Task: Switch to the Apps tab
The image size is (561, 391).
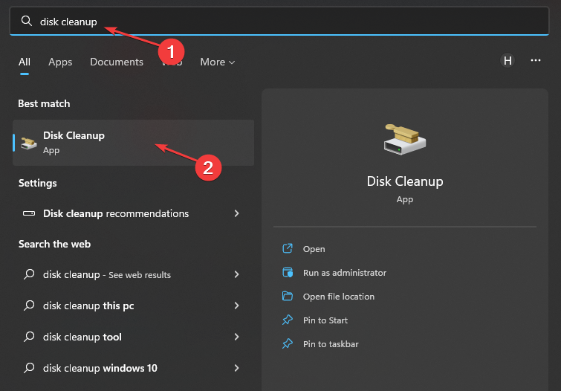Action: (60, 62)
